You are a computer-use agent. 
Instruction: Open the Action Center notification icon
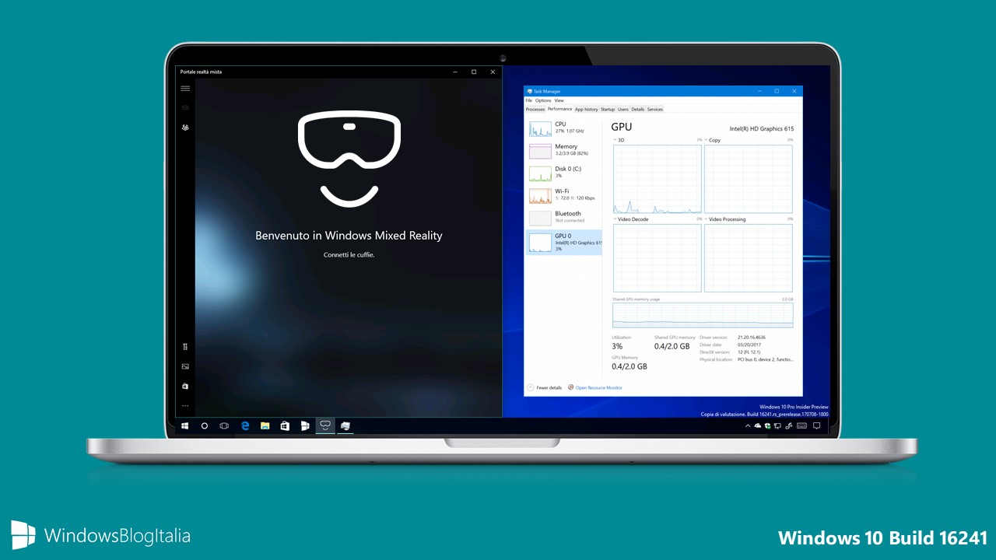(816, 426)
